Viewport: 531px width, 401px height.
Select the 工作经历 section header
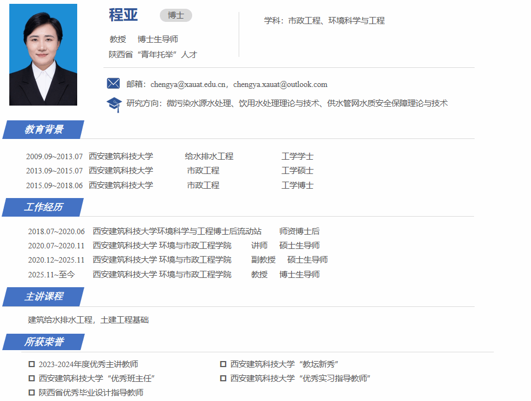[x=44, y=207]
